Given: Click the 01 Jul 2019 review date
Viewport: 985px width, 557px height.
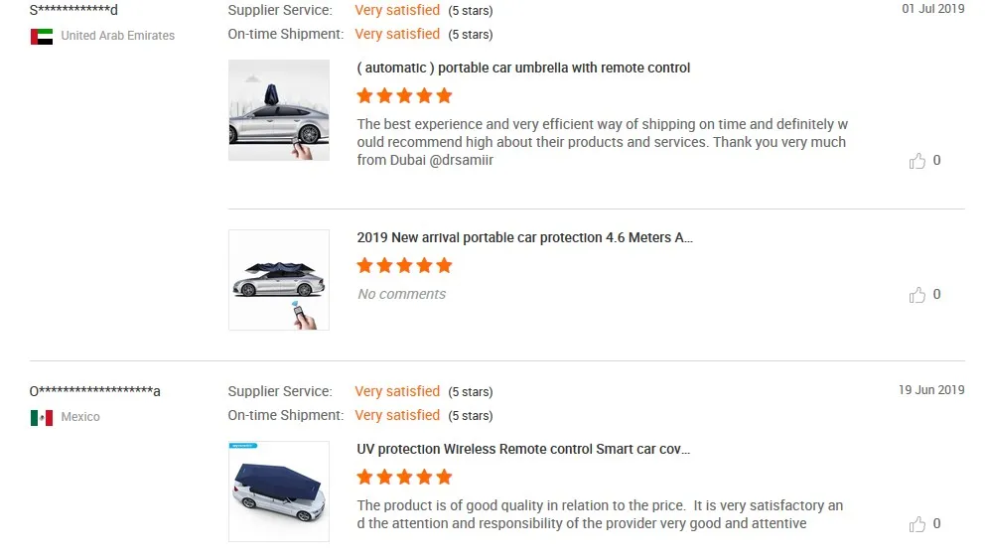Looking at the screenshot, I should tap(932, 9).
